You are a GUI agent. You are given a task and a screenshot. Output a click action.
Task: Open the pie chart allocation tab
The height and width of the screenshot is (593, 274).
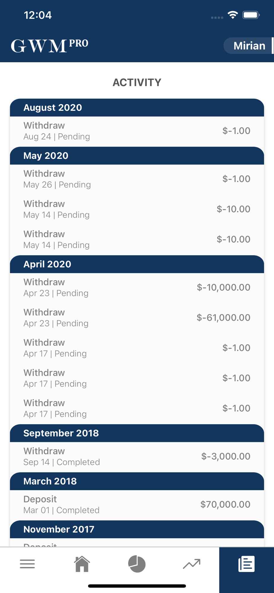137,564
